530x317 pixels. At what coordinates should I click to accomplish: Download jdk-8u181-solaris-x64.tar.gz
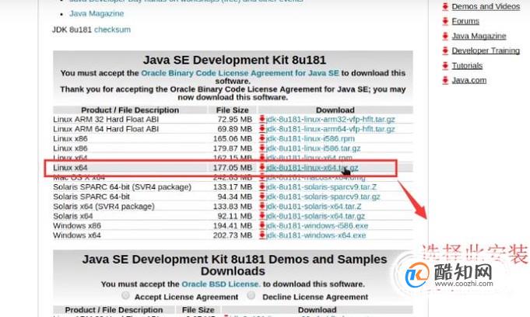(315, 216)
